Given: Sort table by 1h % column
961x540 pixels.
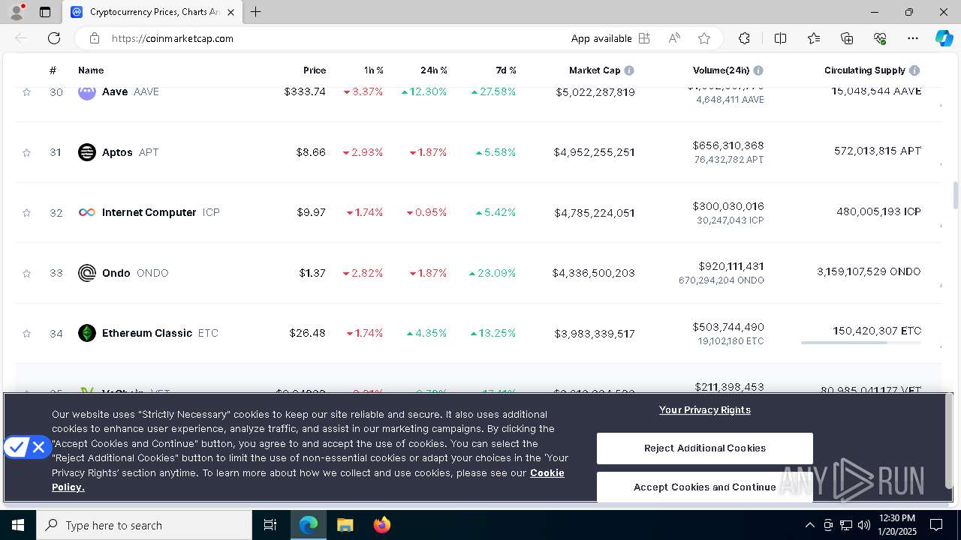Looking at the screenshot, I should (x=374, y=70).
